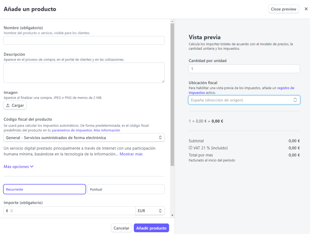This screenshot has height=234, width=310.
Task: Click the chevron icon beside Más opciones
Action: tap(32, 166)
